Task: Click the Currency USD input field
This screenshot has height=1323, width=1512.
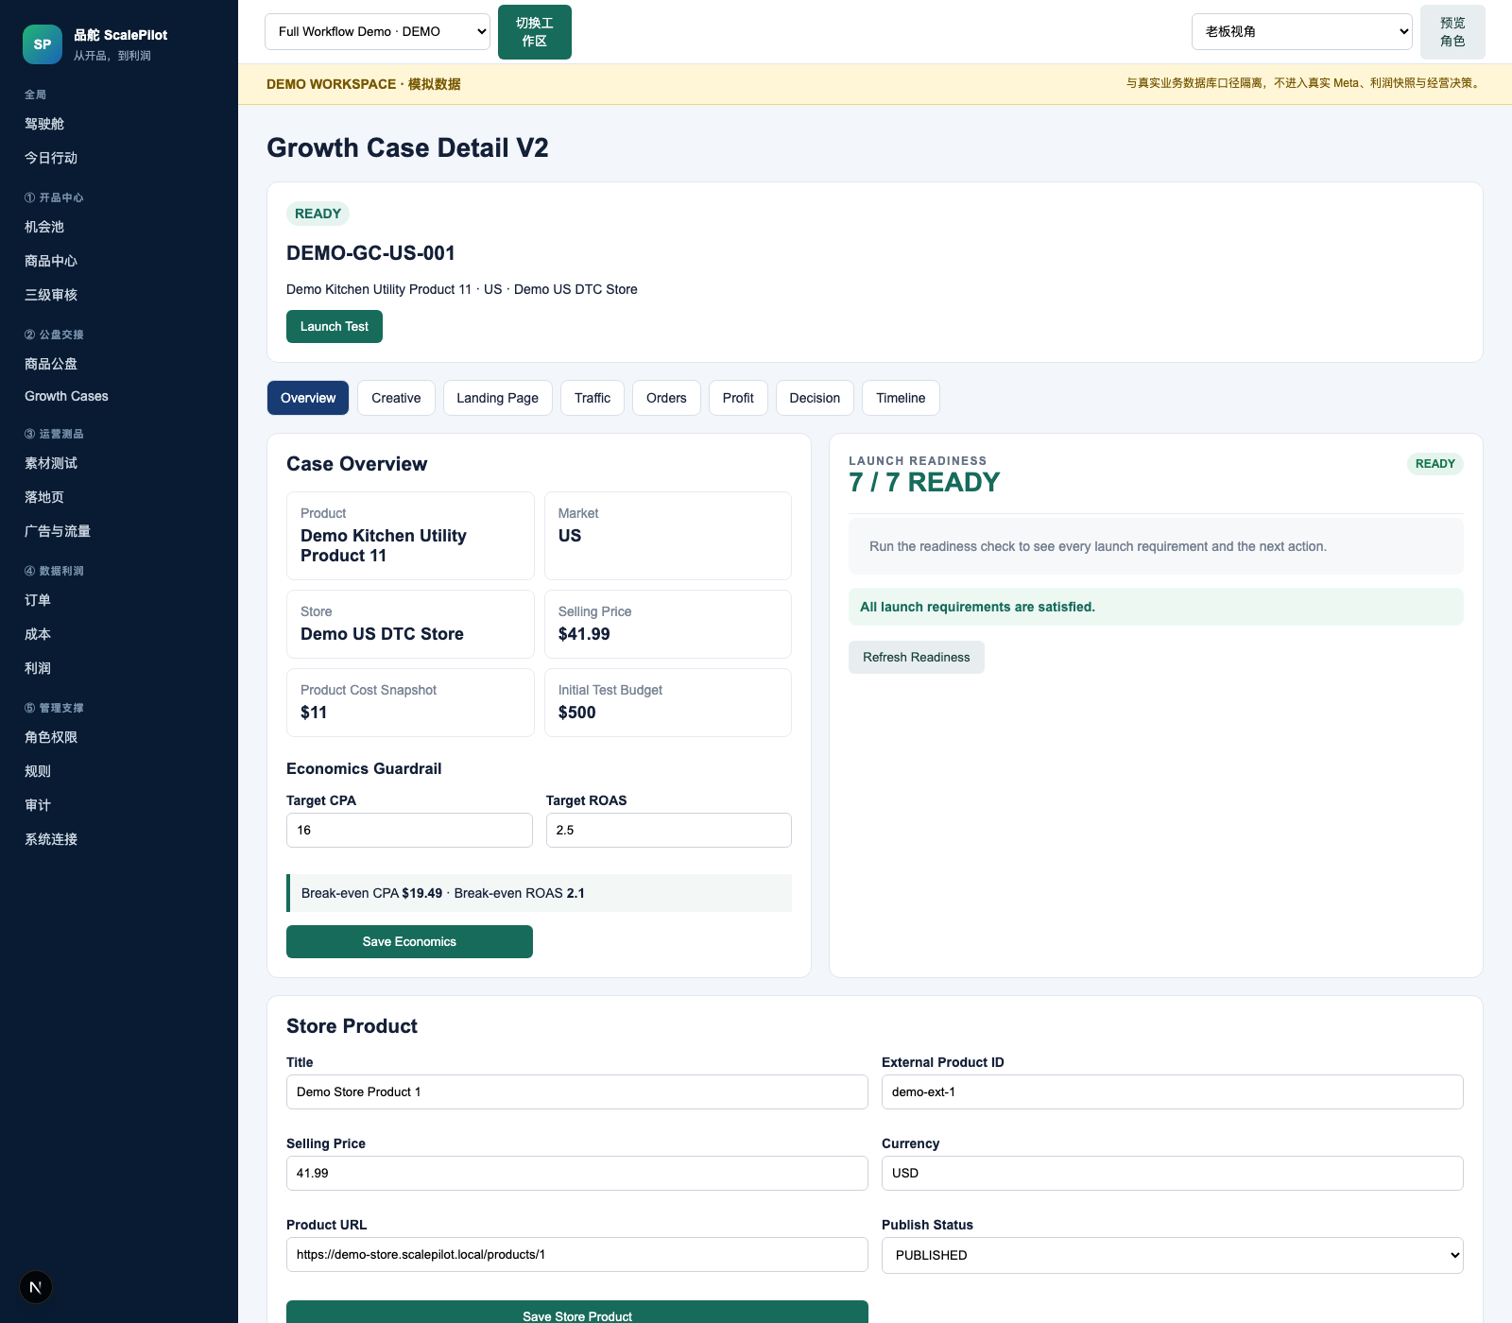Action: tap(1172, 1173)
